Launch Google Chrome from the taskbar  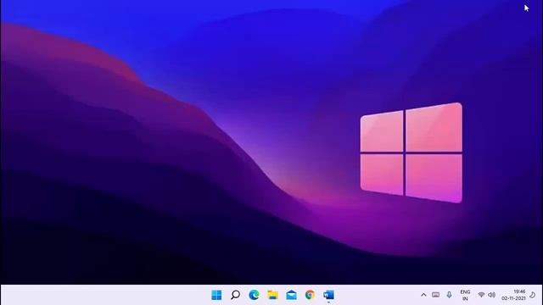[x=310, y=295]
